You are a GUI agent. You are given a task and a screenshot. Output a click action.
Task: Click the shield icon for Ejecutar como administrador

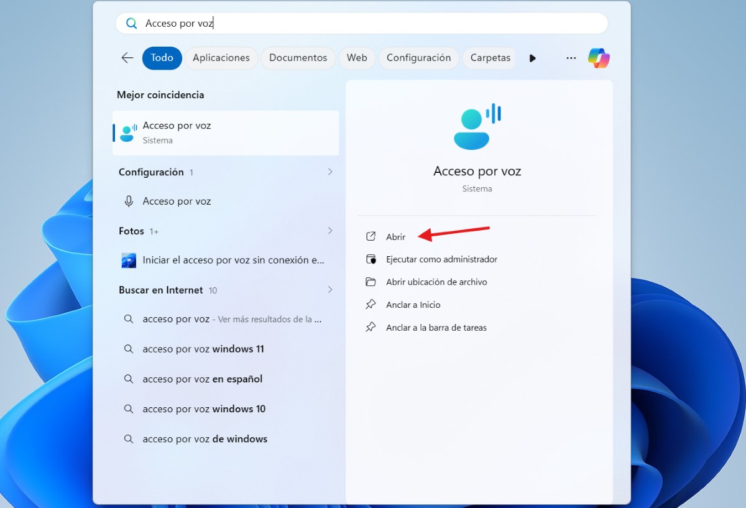pos(371,259)
